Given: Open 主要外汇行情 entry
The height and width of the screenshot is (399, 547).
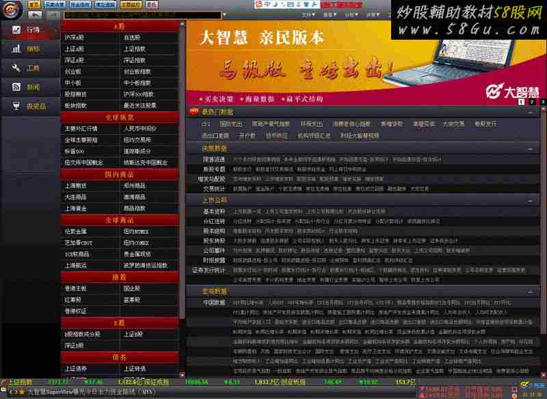Looking at the screenshot, I should (81, 129).
